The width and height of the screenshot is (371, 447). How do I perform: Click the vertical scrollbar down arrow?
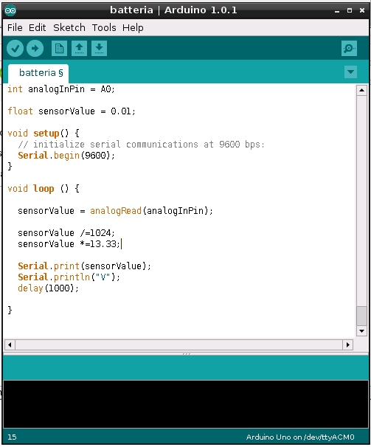click(361, 331)
